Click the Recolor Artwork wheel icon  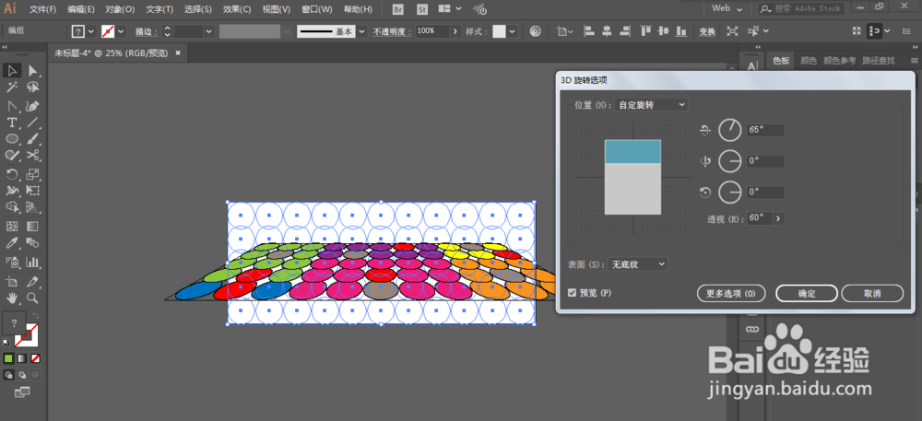point(535,31)
